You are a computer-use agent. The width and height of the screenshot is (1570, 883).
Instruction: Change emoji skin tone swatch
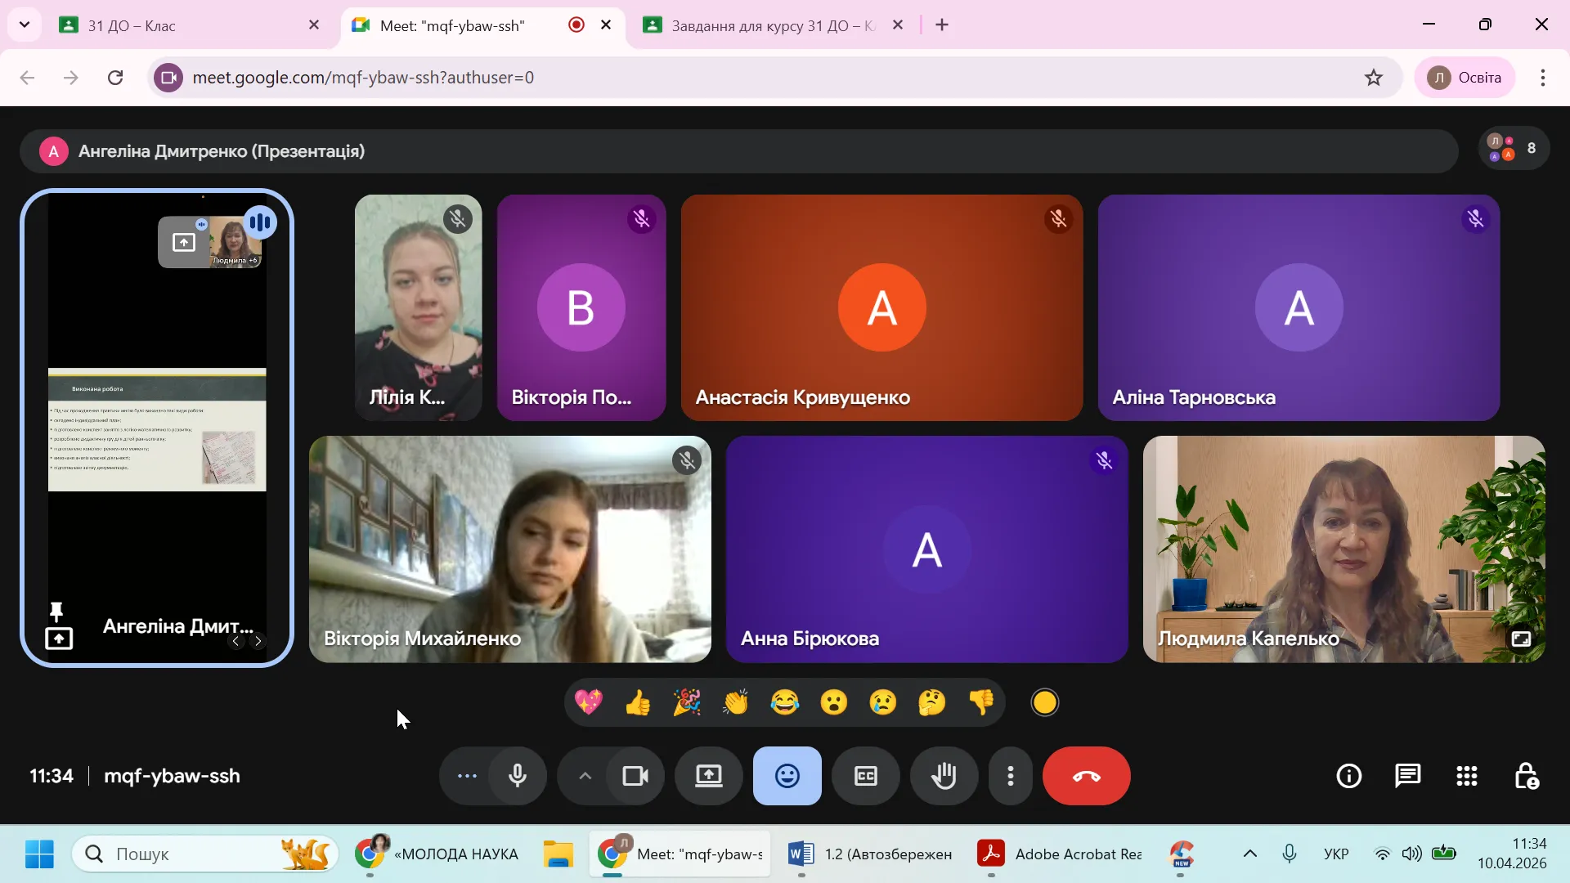[1045, 702]
